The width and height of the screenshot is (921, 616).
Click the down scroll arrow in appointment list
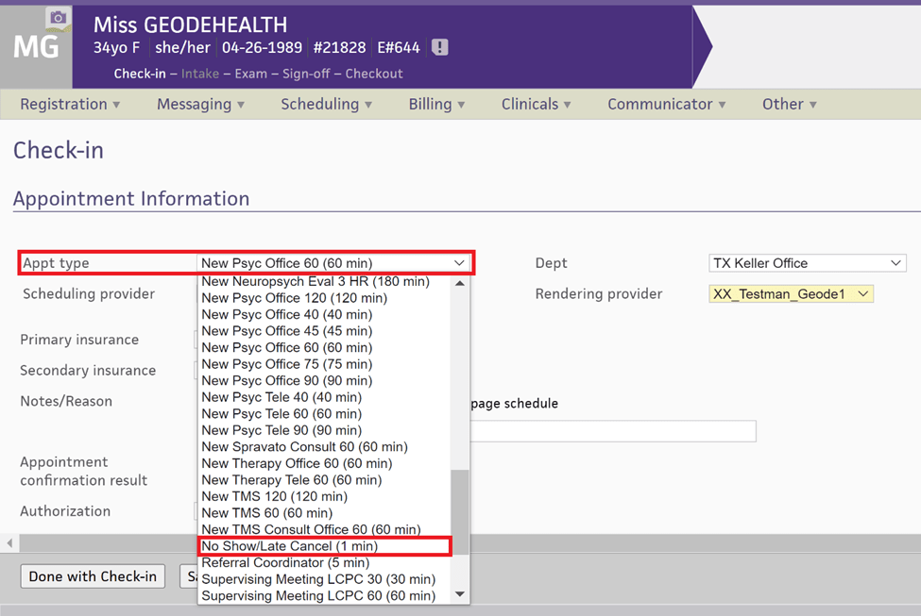[460, 593]
